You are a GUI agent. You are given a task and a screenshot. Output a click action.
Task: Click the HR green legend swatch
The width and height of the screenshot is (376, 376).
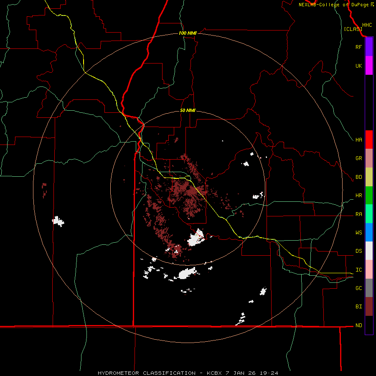(x=369, y=196)
